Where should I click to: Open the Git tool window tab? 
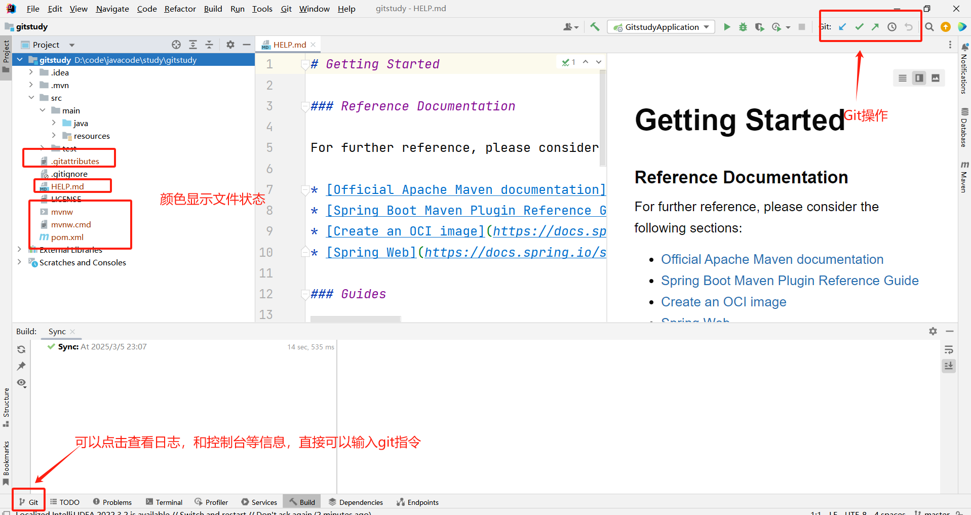click(x=29, y=502)
